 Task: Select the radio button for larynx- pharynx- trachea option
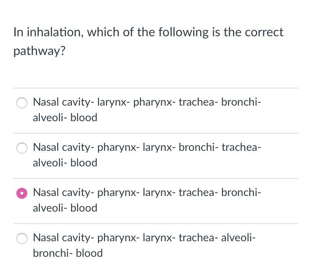coord(22,103)
